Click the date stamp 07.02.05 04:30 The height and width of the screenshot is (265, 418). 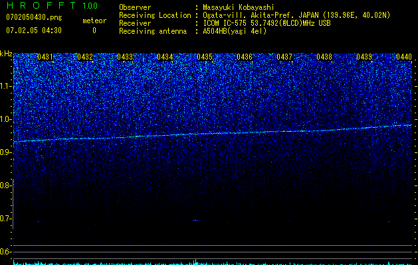point(34,30)
